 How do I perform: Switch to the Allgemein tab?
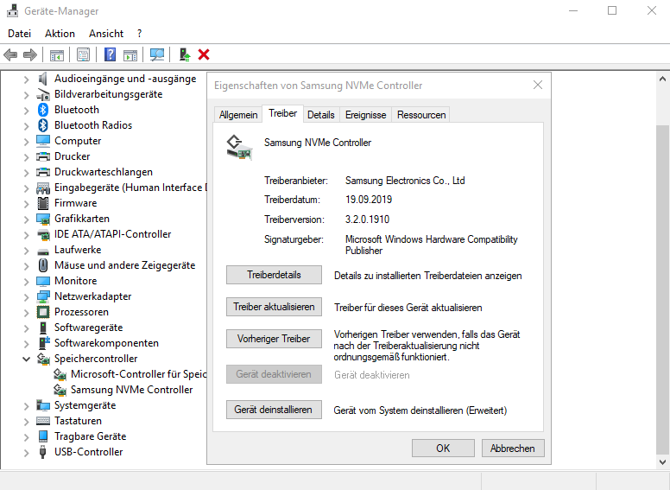click(x=238, y=115)
